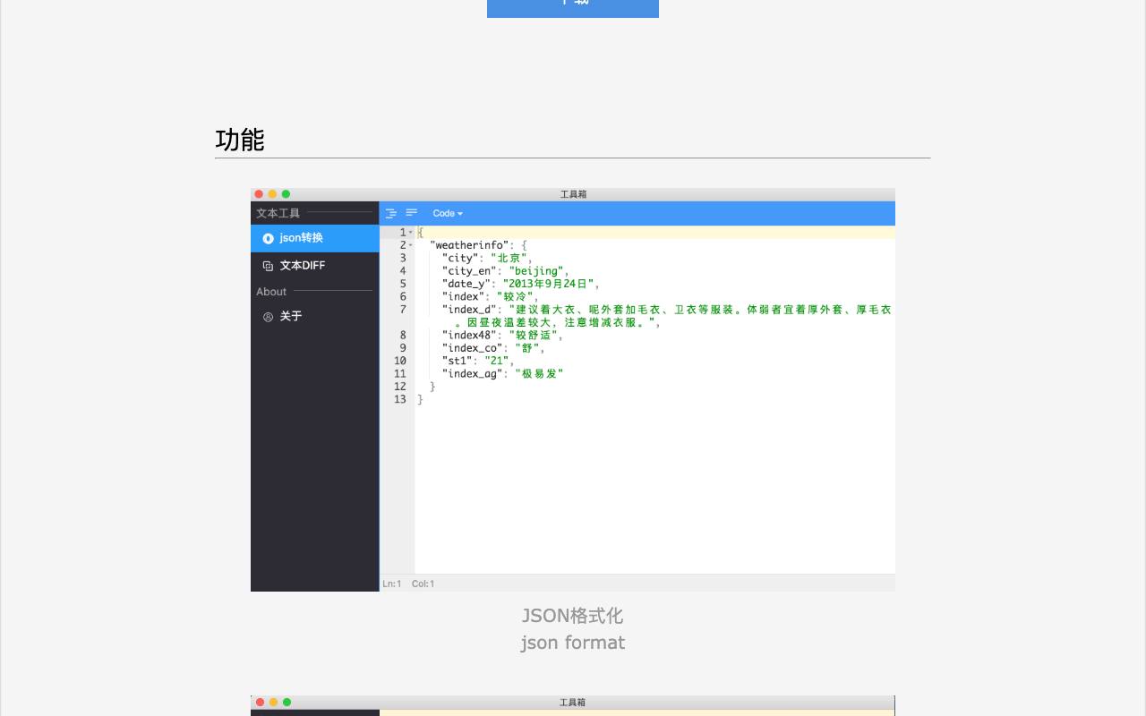This screenshot has width=1146, height=716.
Task: Click the "北京" value
Action: 509,258
